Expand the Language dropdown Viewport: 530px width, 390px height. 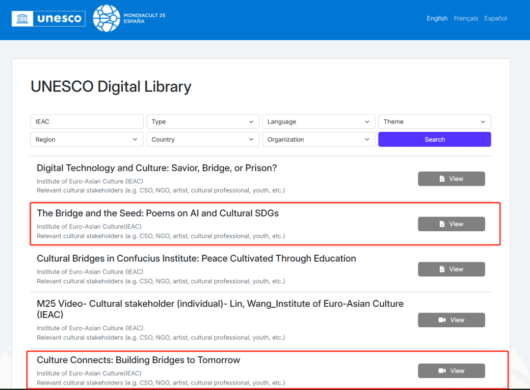pos(318,122)
